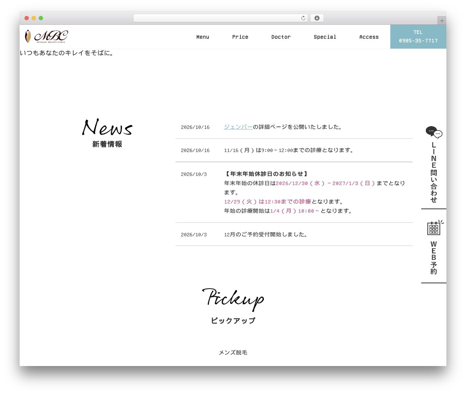
Task: Call the clinic via the TEL button
Action: [x=418, y=36]
